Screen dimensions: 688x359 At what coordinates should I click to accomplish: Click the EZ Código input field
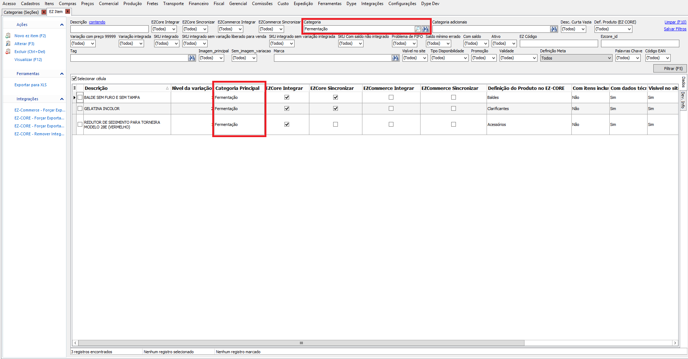point(559,43)
